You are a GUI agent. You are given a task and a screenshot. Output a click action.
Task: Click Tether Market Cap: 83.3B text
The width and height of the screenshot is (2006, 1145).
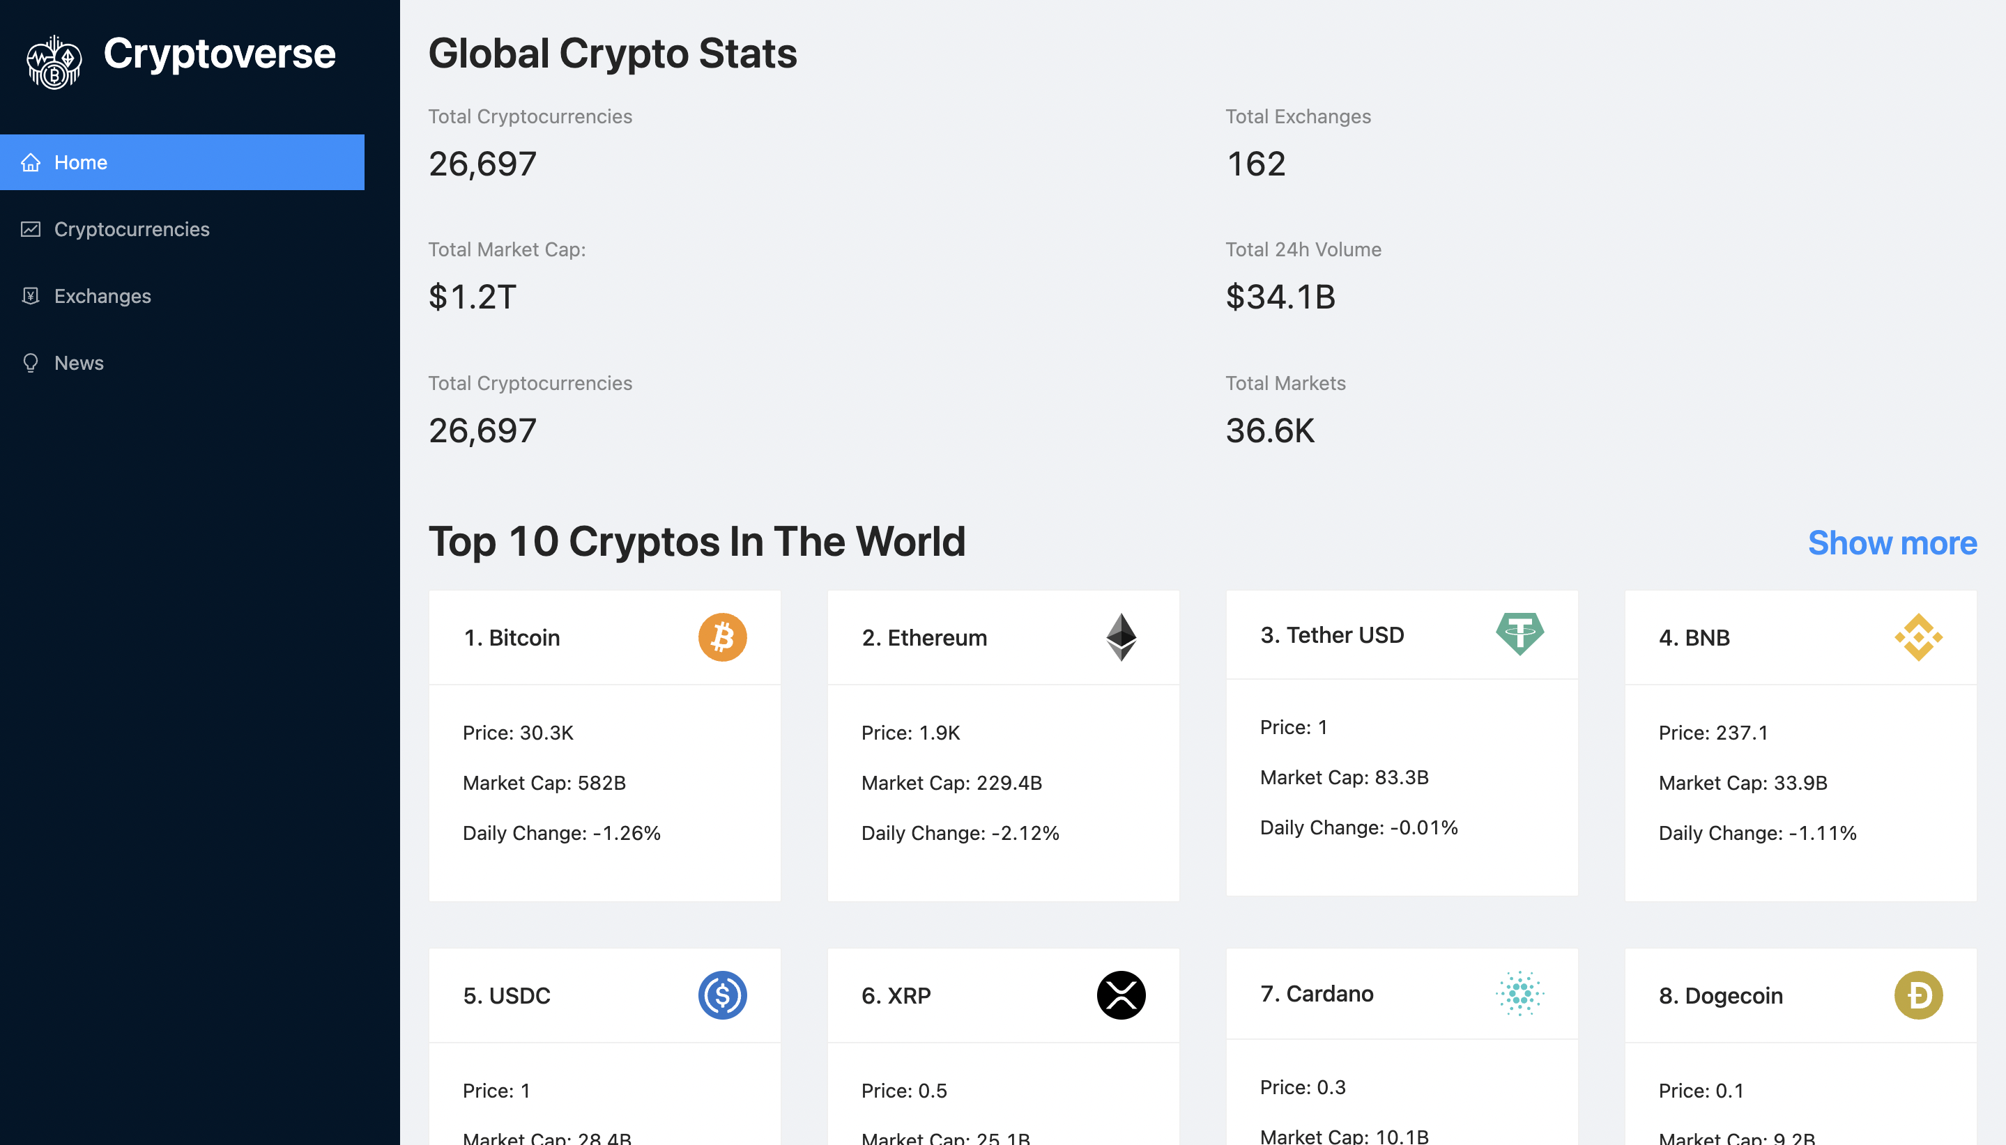pos(1344,777)
